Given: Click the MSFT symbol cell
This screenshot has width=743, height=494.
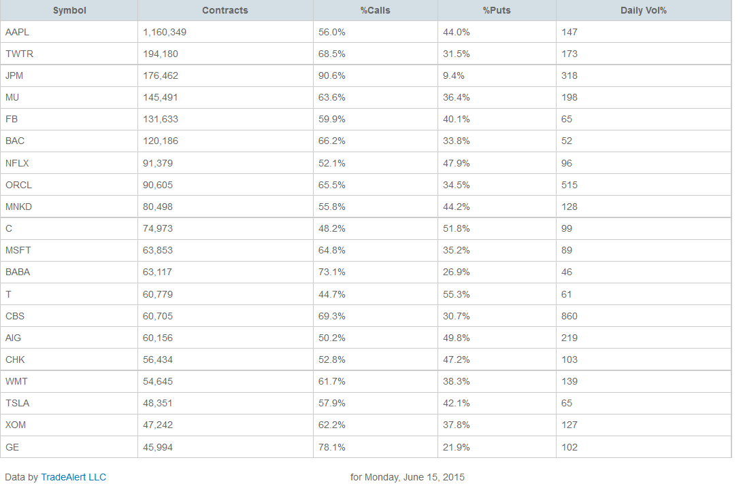Looking at the screenshot, I should (x=18, y=250).
